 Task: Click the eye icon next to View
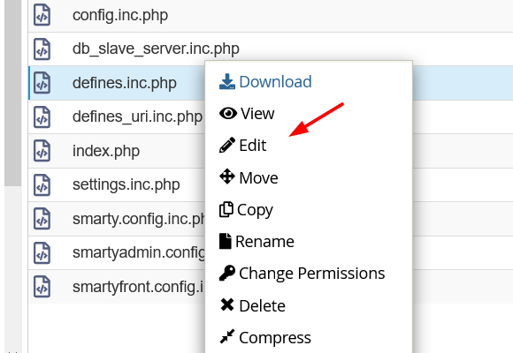point(228,113)
